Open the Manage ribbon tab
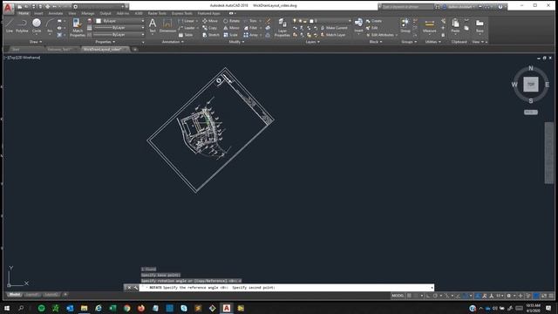558x314 pixels. point(88,13)
